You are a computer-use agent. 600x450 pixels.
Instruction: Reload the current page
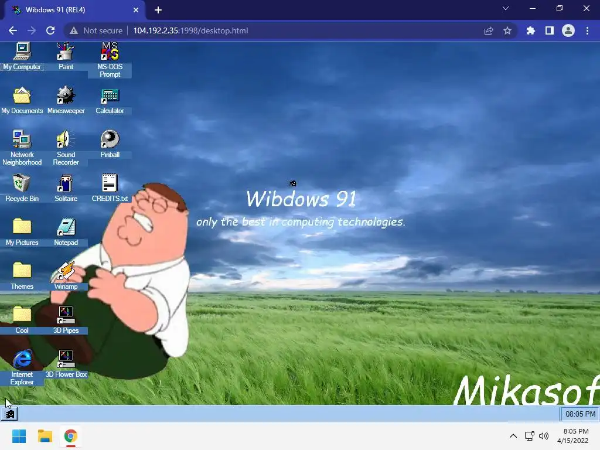pos(50,30)
